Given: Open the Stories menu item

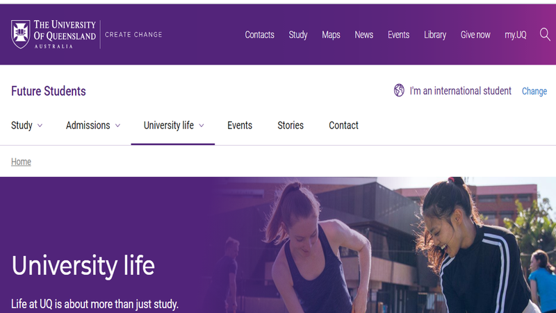Looking at the screenshot, I should pyautogui.click(x=291, y=126).
